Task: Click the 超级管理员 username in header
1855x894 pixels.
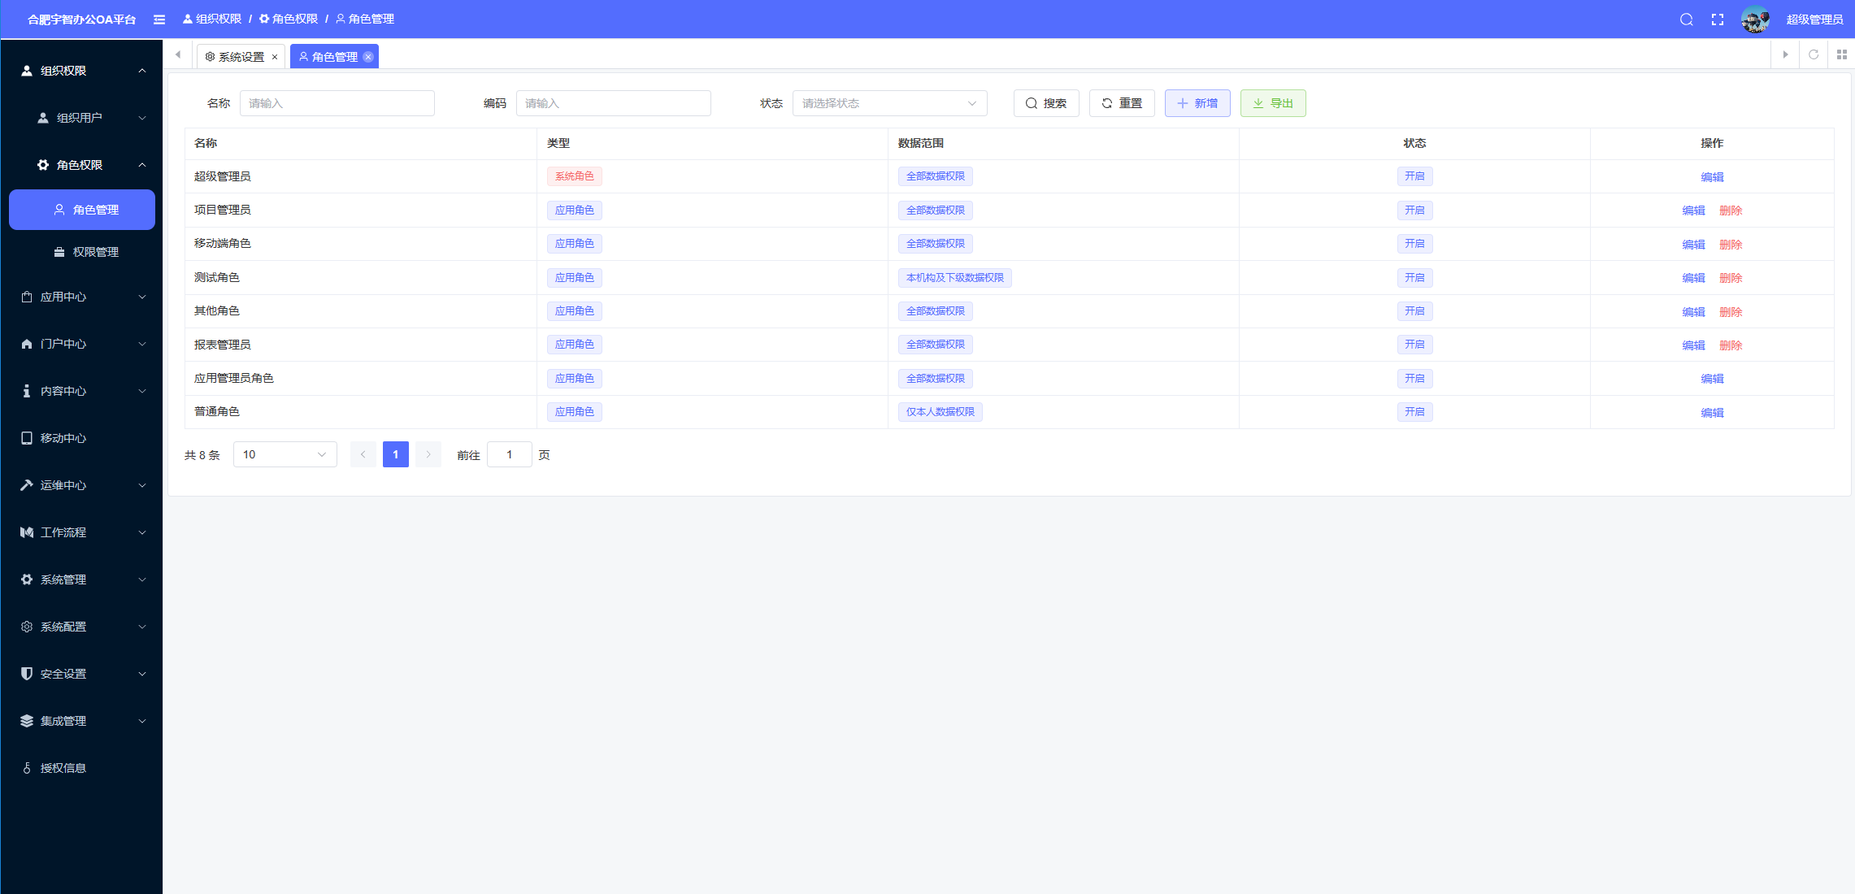Action: coord(1814,20)
